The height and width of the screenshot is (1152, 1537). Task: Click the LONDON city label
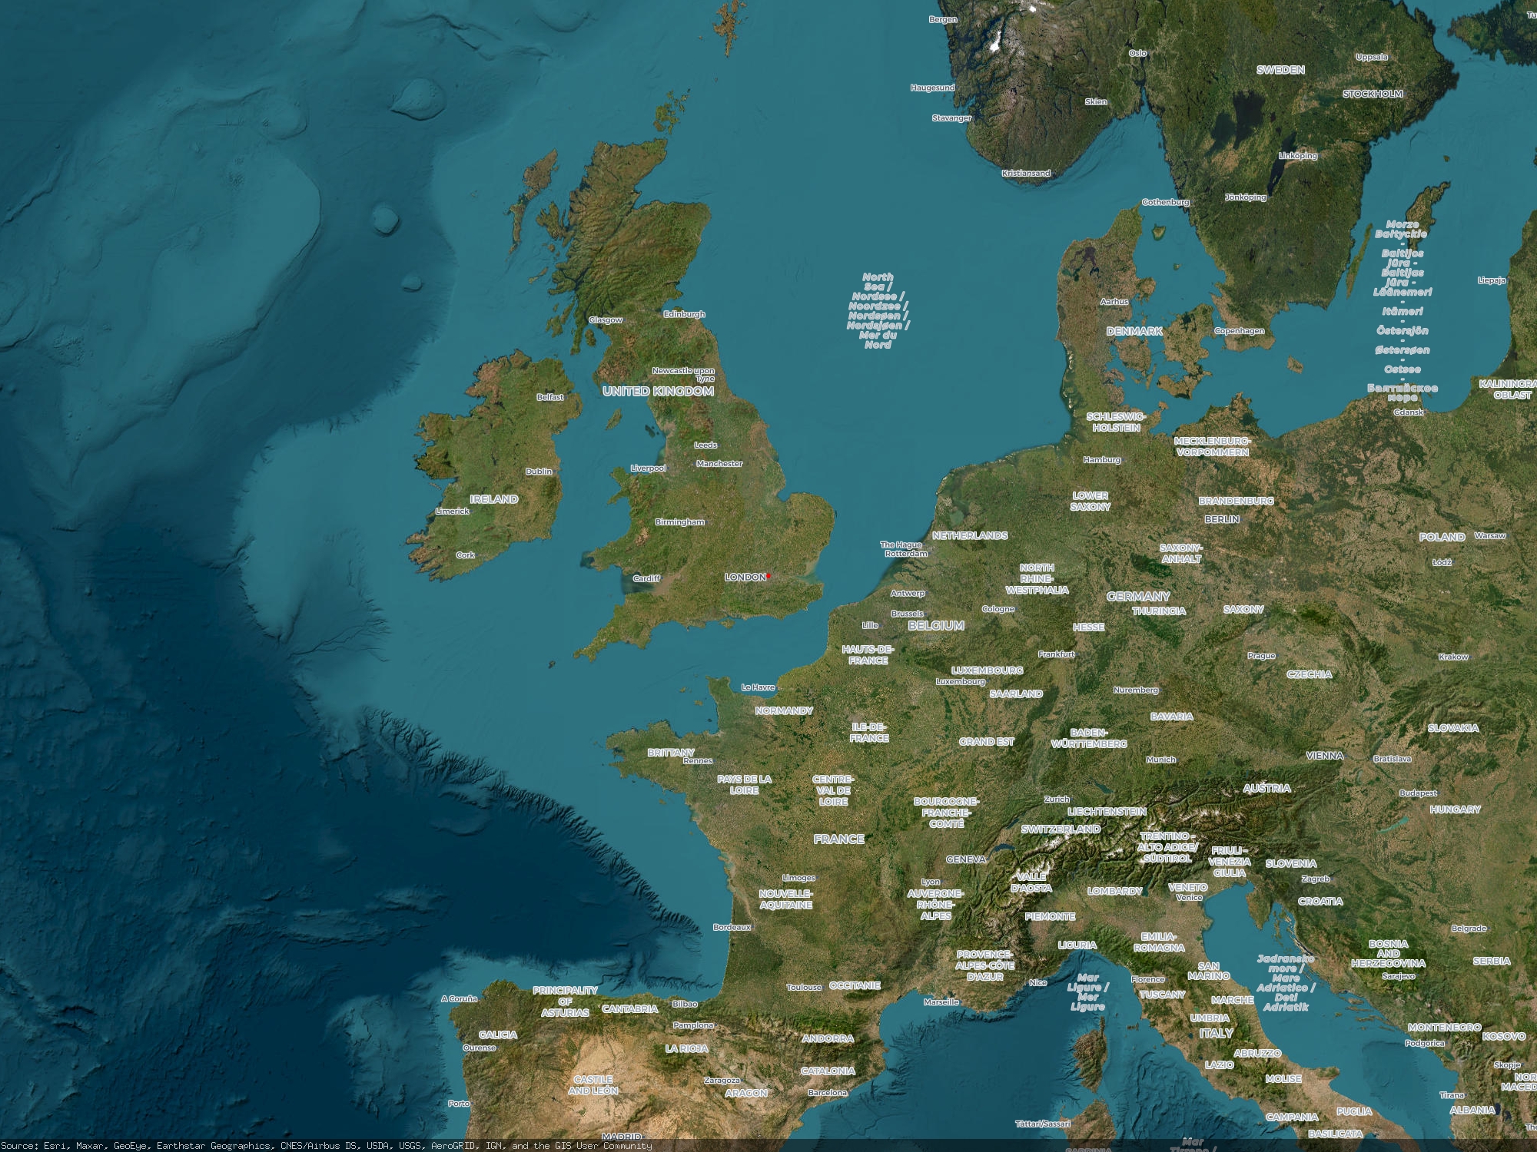pos(745,577)
